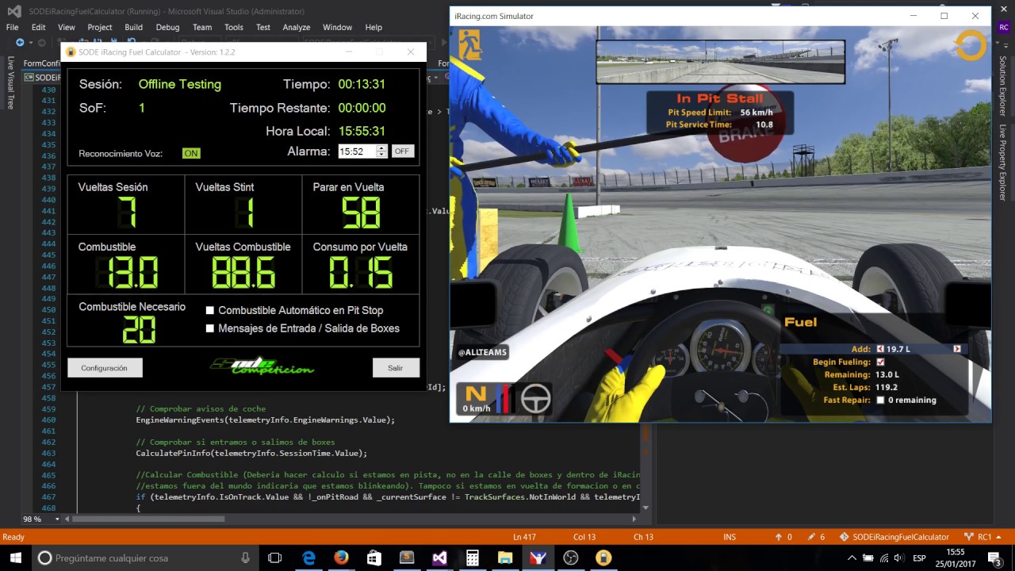Open the Live Property Explorer side tab
The image size is (1015, 571).
[x=1003, y=162]
